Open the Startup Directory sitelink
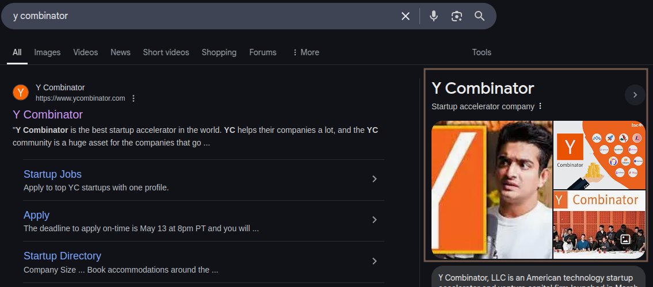Viewport: 653px width, 287px height. (x=63, y=256)
